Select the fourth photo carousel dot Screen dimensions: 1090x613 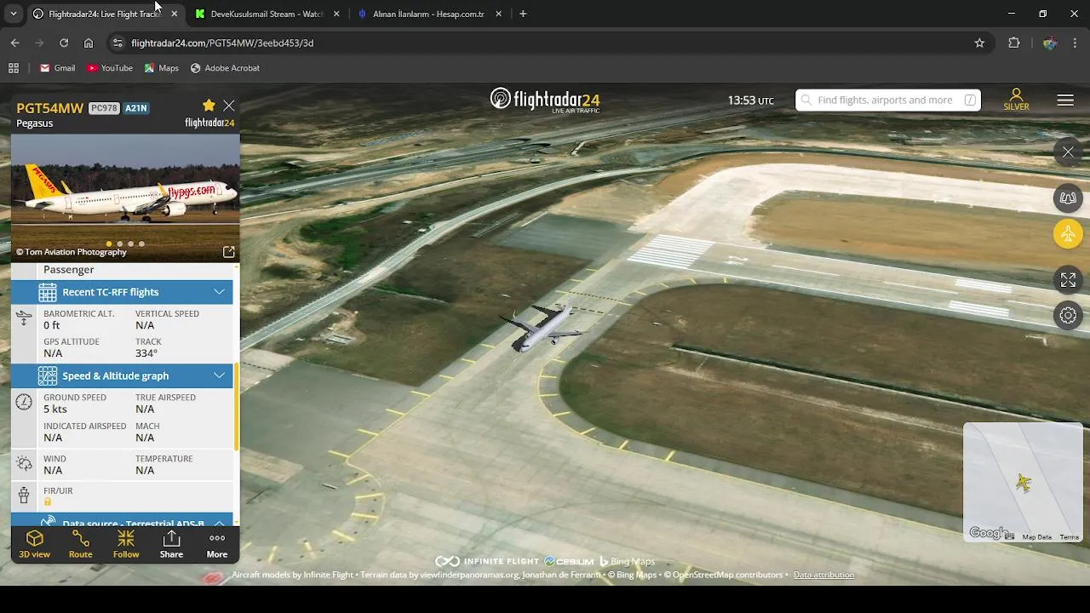tap(141, 244)
